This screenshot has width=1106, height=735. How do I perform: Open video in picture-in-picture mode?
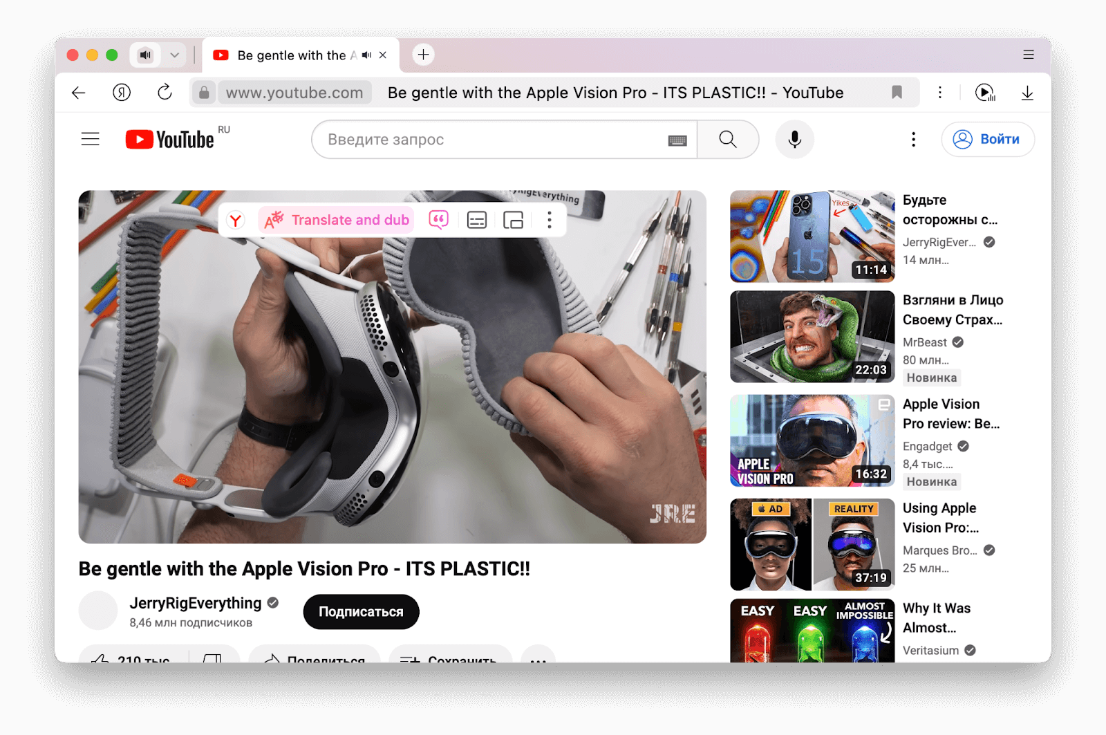[x=513, y=220]
